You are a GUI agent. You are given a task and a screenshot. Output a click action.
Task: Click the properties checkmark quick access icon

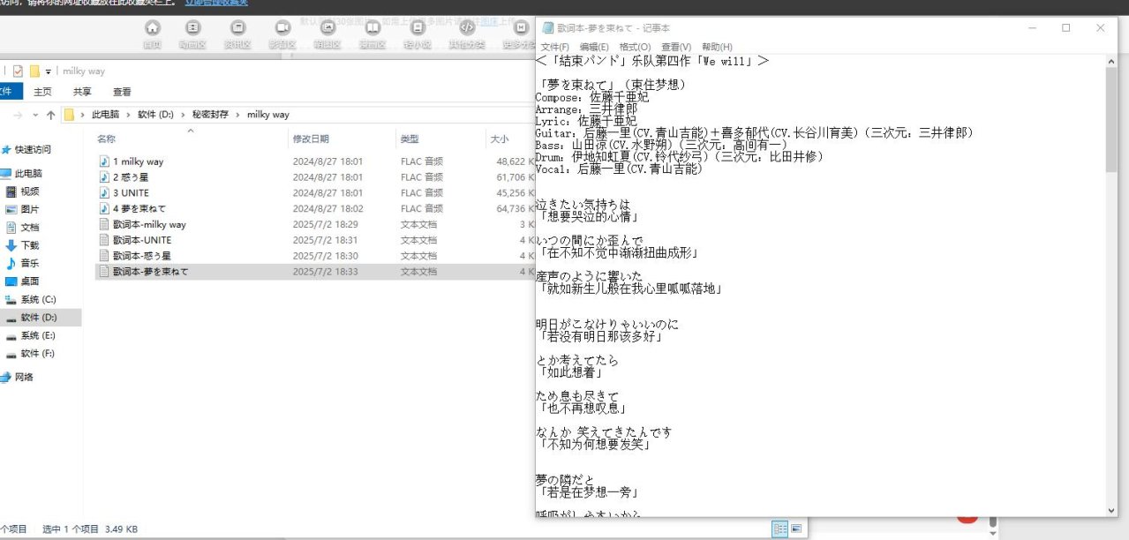(18, 71)
